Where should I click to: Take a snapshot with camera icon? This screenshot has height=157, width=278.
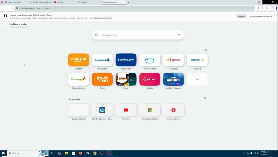coord(258,8)
